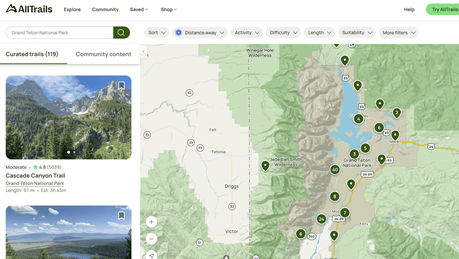459x259 pixels.
Task: Open the Grand Teton National Park link
Action: [35, 183]
